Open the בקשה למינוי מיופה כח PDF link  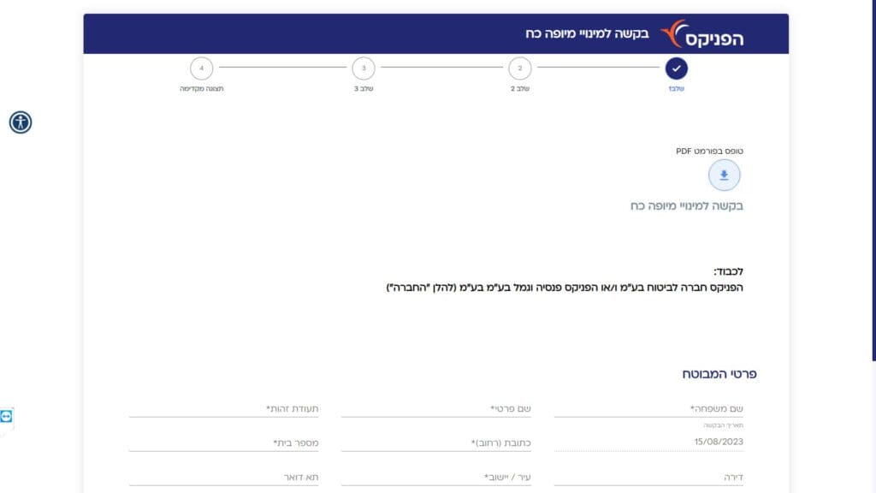(x=686, y=206)
